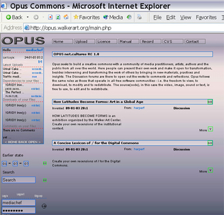The height and width of the screenshot is (215, 224).
Task: Click the password field with dots
Action: click(x=19, y=210)
